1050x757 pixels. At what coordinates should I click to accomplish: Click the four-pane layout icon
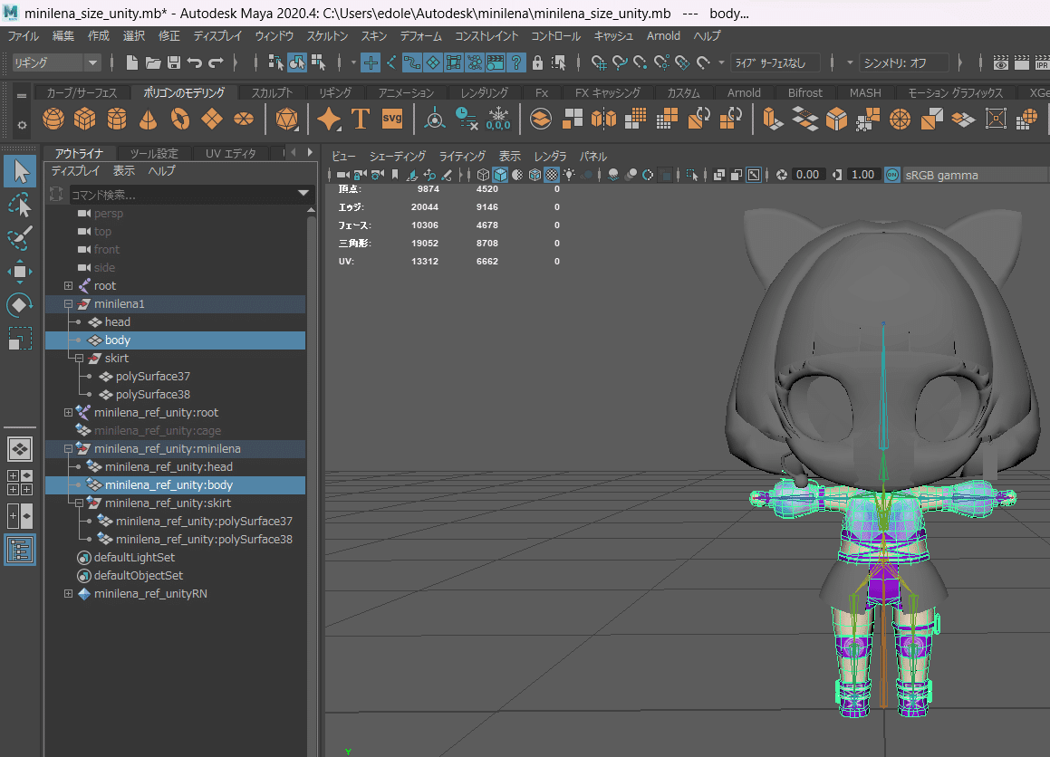20,483
